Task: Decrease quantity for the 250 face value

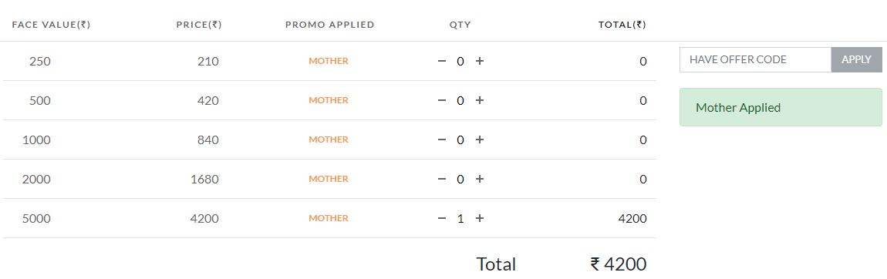Action: tap(442, 61)
